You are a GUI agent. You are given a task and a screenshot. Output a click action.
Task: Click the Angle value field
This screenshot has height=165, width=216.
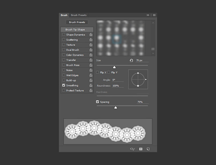point(118,80)
